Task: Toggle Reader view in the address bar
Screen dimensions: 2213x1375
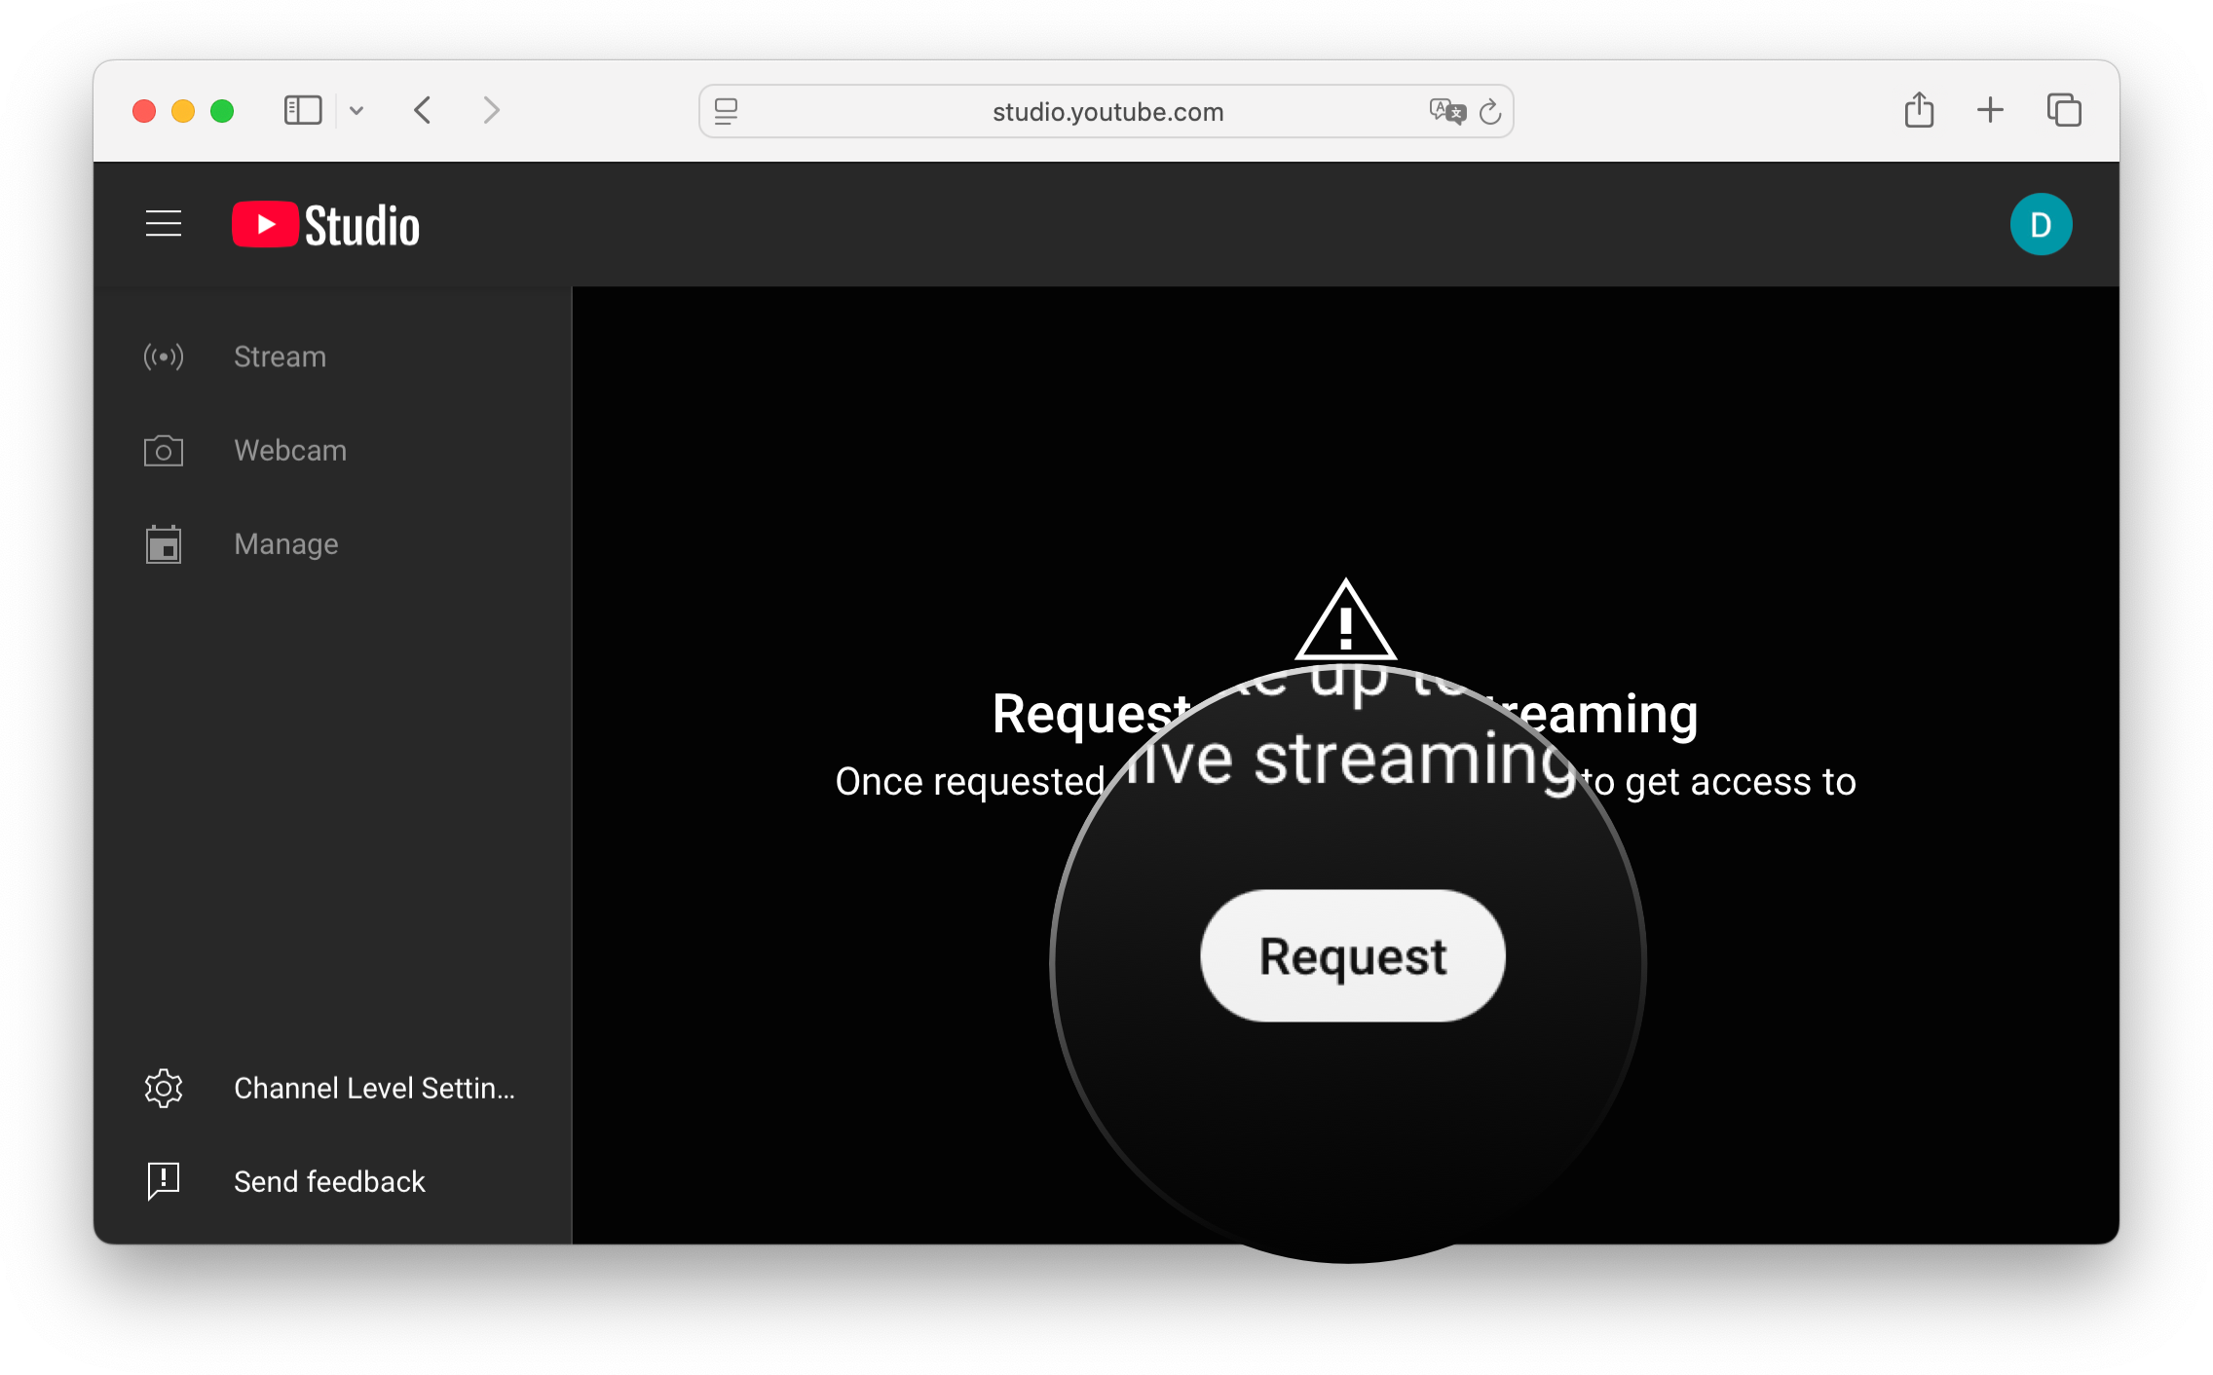Action: (725, 111)
